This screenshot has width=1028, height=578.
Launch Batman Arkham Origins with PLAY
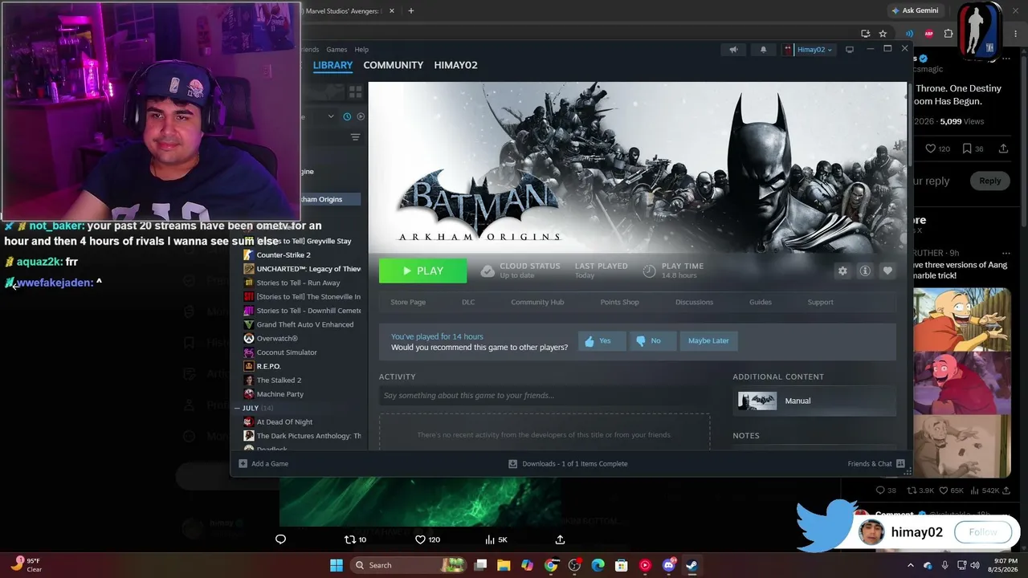click(x=422, y=271)
